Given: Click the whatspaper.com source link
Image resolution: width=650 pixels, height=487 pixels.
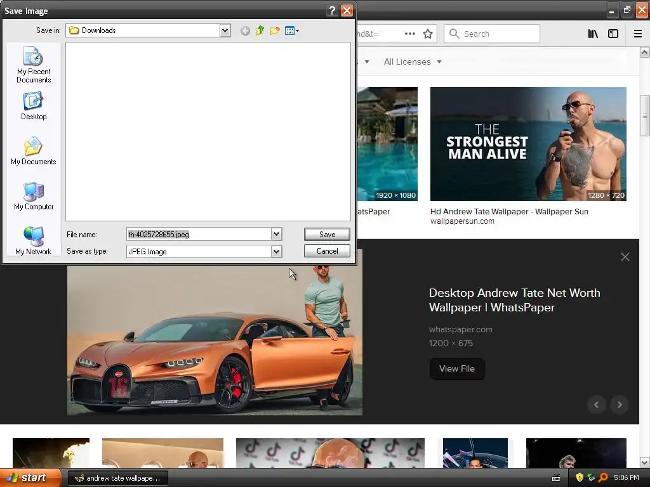Looking at the screenshot, I should [461, 330].
